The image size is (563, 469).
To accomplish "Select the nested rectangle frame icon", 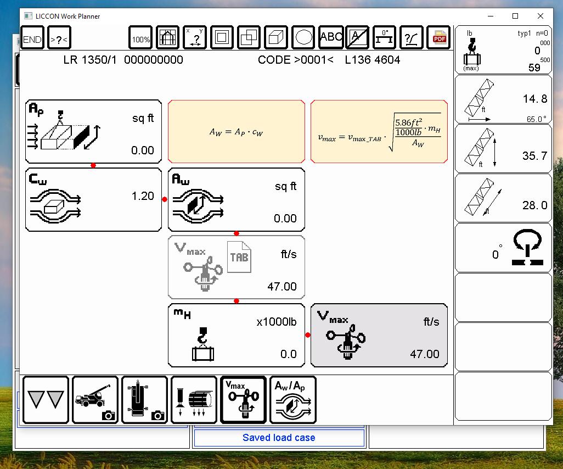I will pyautogui.click(x=222, y=38).
